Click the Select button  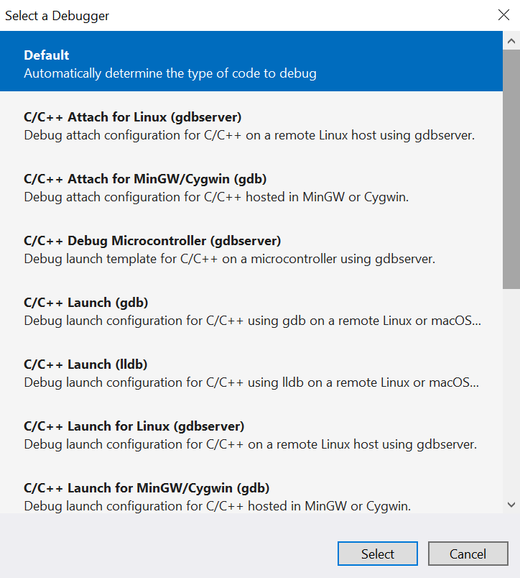[377, 554]
